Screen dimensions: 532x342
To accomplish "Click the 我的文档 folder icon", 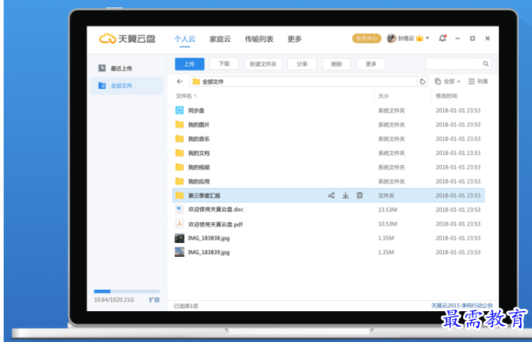I will click(x=180, y=153).
